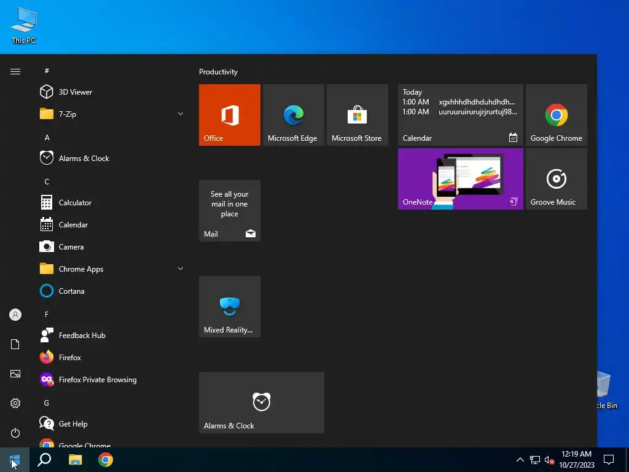This screenshot has height=472, width=629.
Task: Open Cortana from app list
Action: click(x=112, y=291)
